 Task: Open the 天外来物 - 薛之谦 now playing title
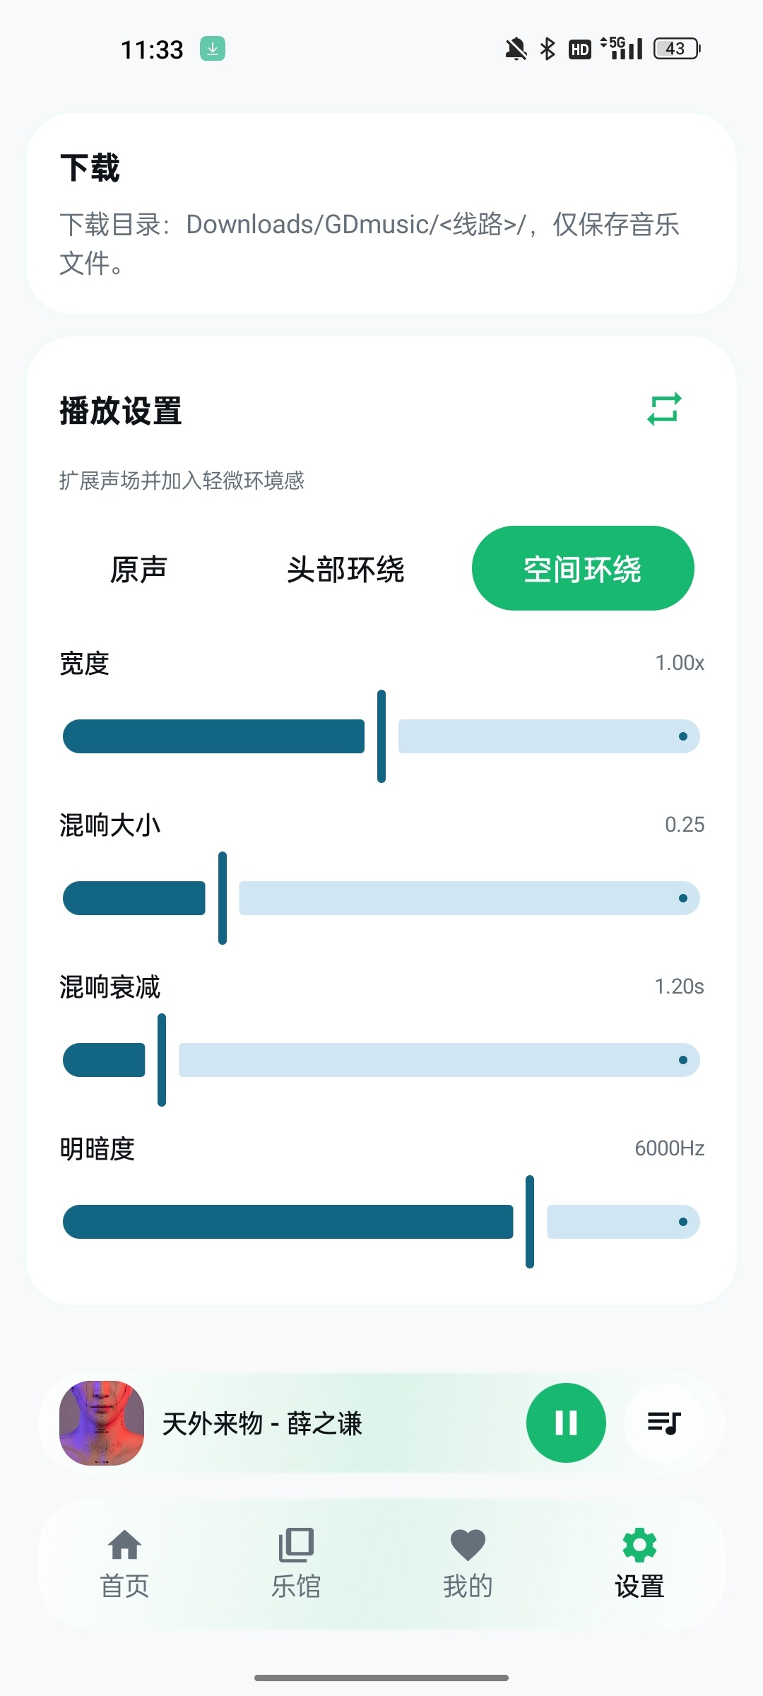(262, 1423)
